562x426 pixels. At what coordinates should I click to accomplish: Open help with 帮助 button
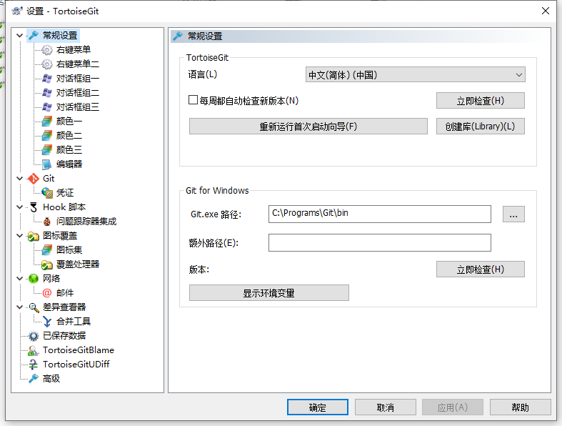(520, 407)
